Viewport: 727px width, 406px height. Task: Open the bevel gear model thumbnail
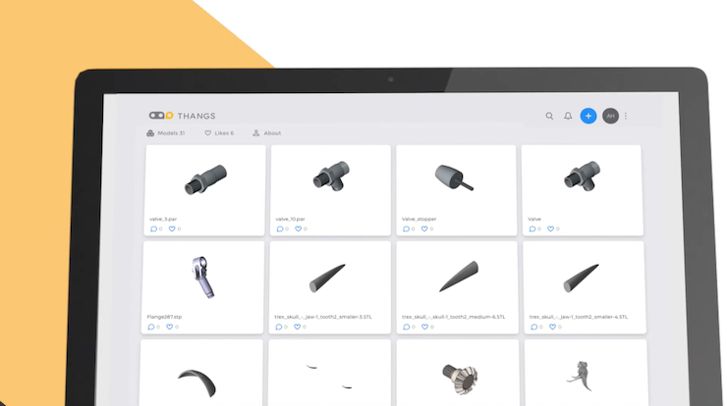459,378
